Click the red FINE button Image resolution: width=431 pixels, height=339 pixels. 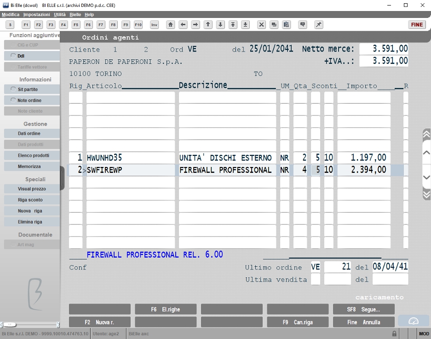tap(417, 25)
